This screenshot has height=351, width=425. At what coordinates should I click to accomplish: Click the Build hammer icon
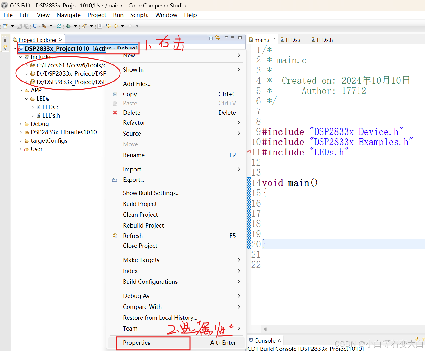44,26
